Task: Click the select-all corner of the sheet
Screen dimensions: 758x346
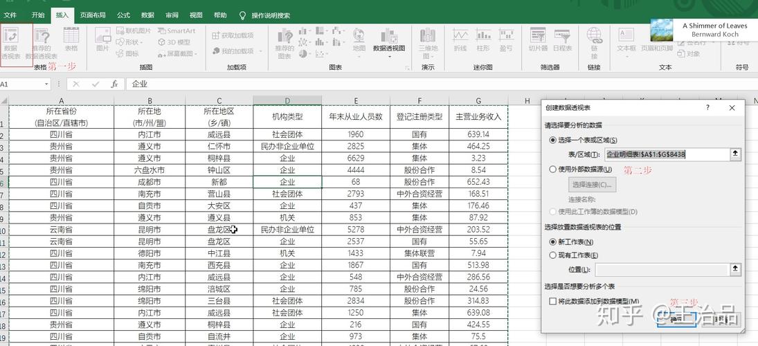Action: (4, 100)
